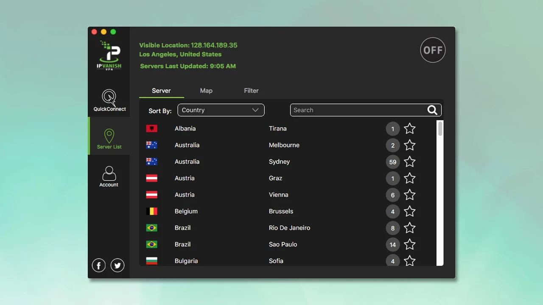This screenshot has height=305, width=543.
Task: Open the Account section
Action: tap(109, 175)
